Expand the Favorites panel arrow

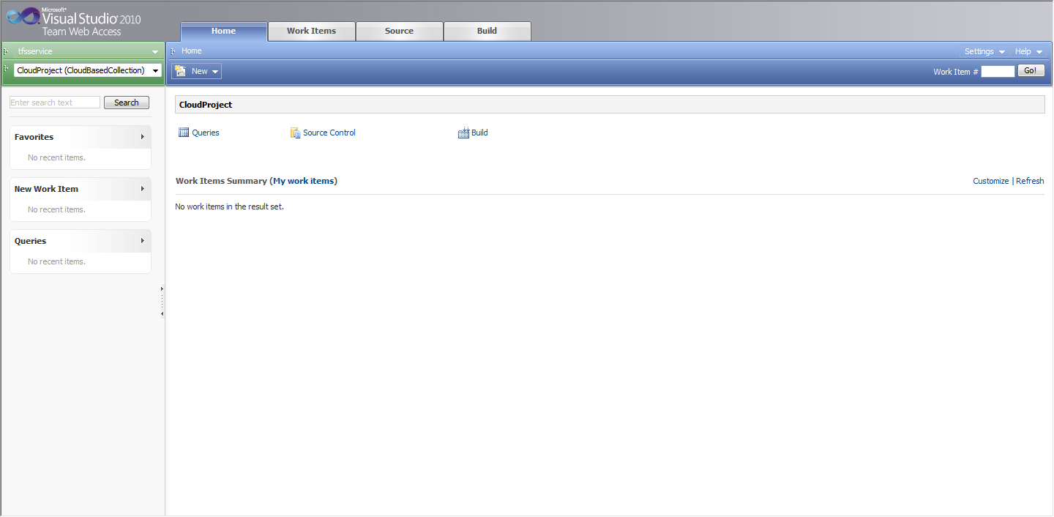point(142,137)
